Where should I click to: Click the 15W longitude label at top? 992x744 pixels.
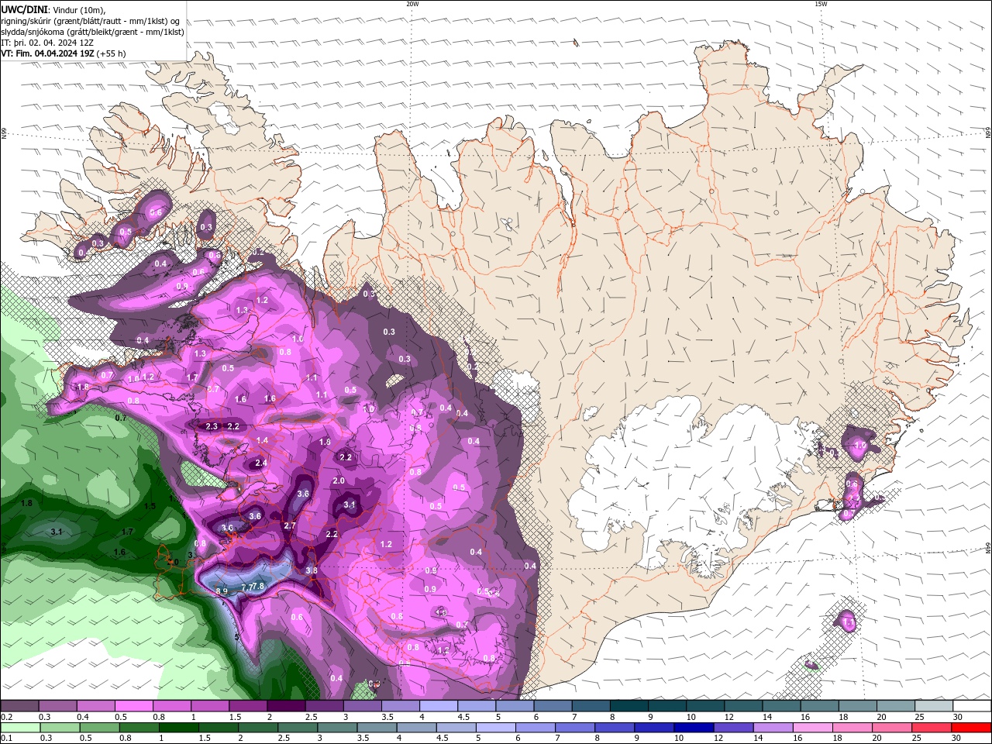pos(821,4)
